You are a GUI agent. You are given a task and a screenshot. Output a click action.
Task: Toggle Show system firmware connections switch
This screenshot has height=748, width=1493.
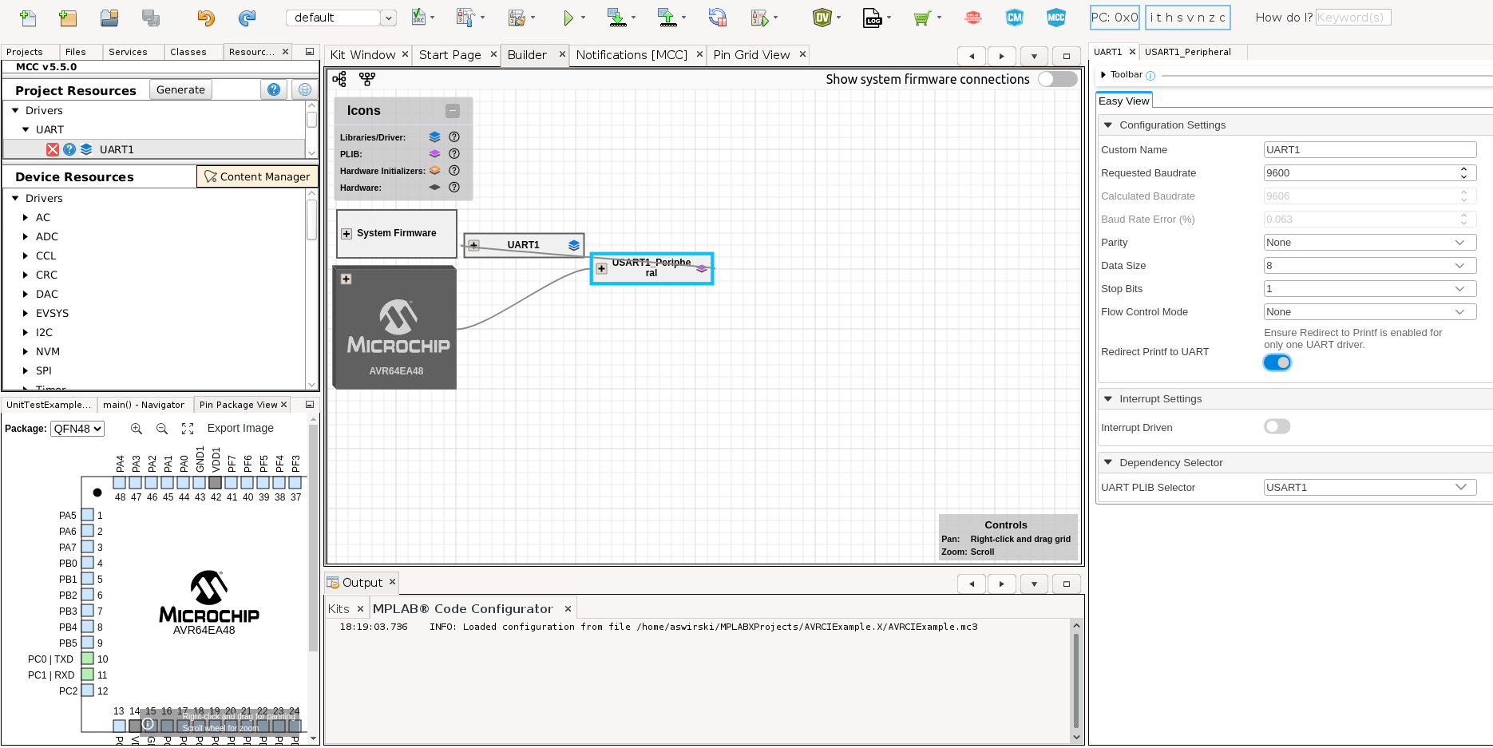point(1057,79)
